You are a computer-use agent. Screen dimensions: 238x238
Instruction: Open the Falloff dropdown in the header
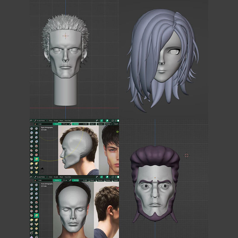point(116,124)
